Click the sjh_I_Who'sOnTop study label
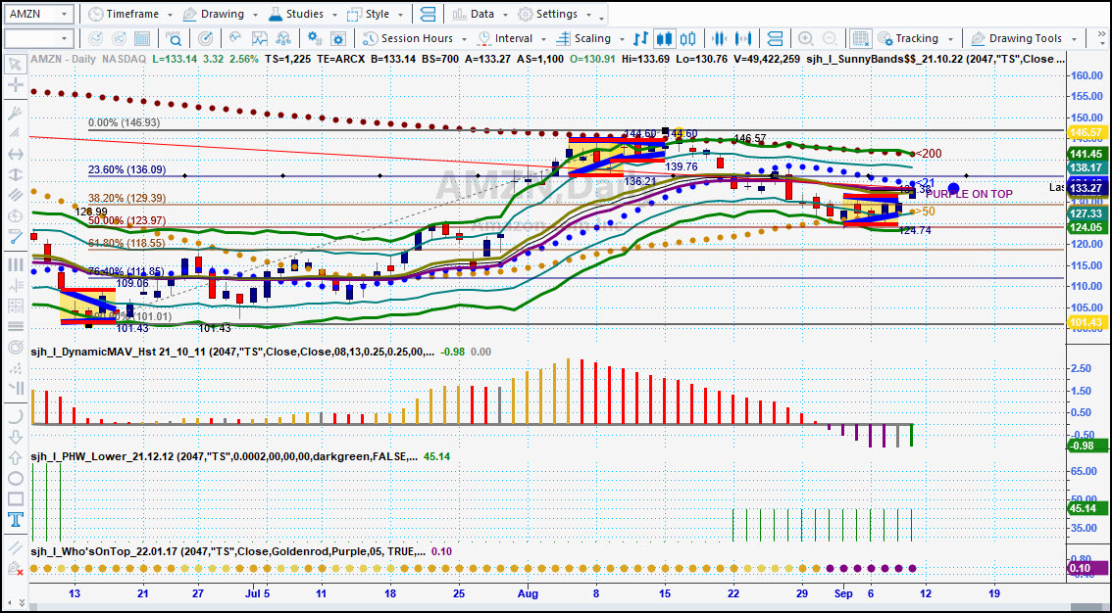 [x=227, y=551]
